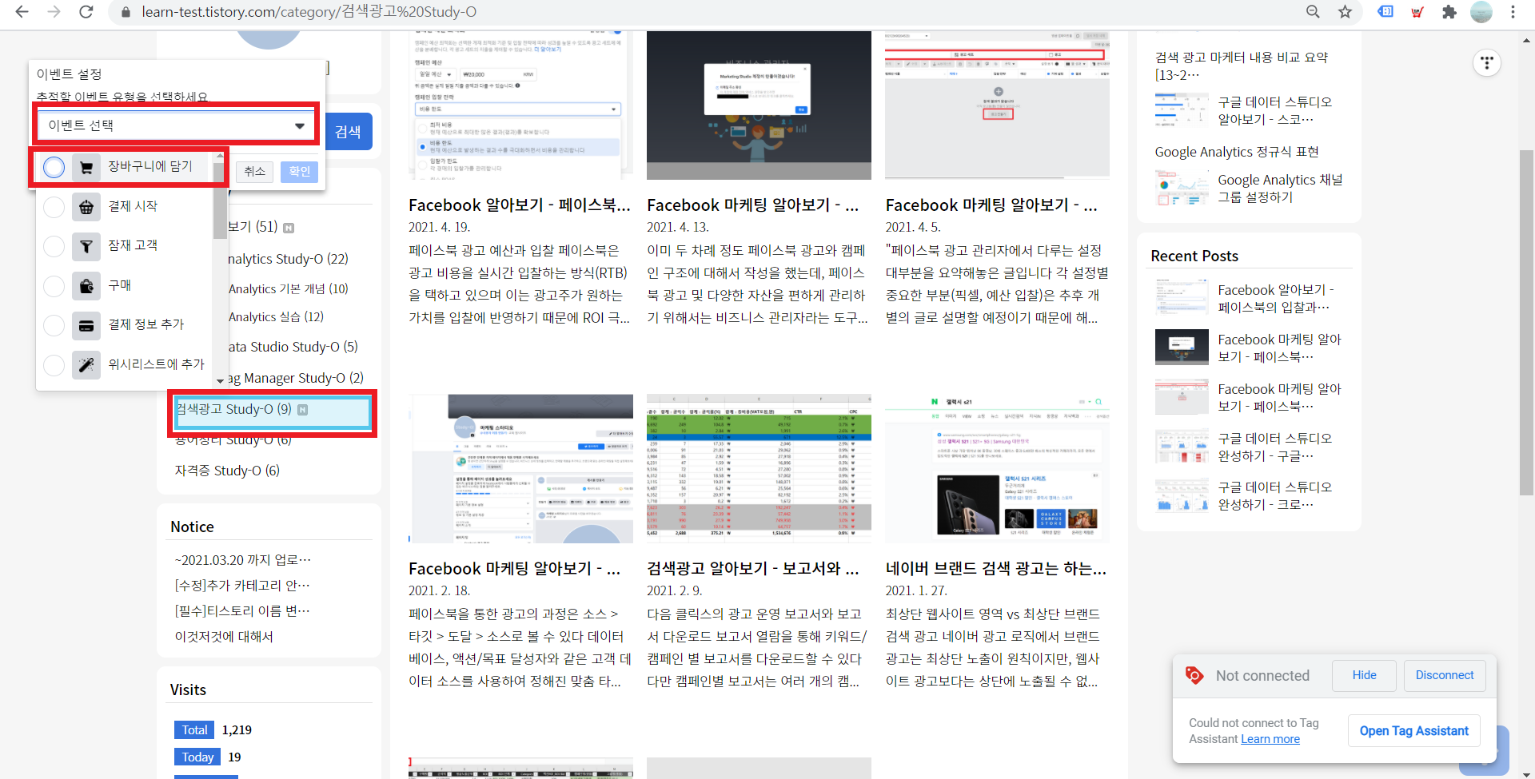Click Hide in Tag Assistant panel
This screenshot has height=779, width=1535.
click(x=1364, y=675)
